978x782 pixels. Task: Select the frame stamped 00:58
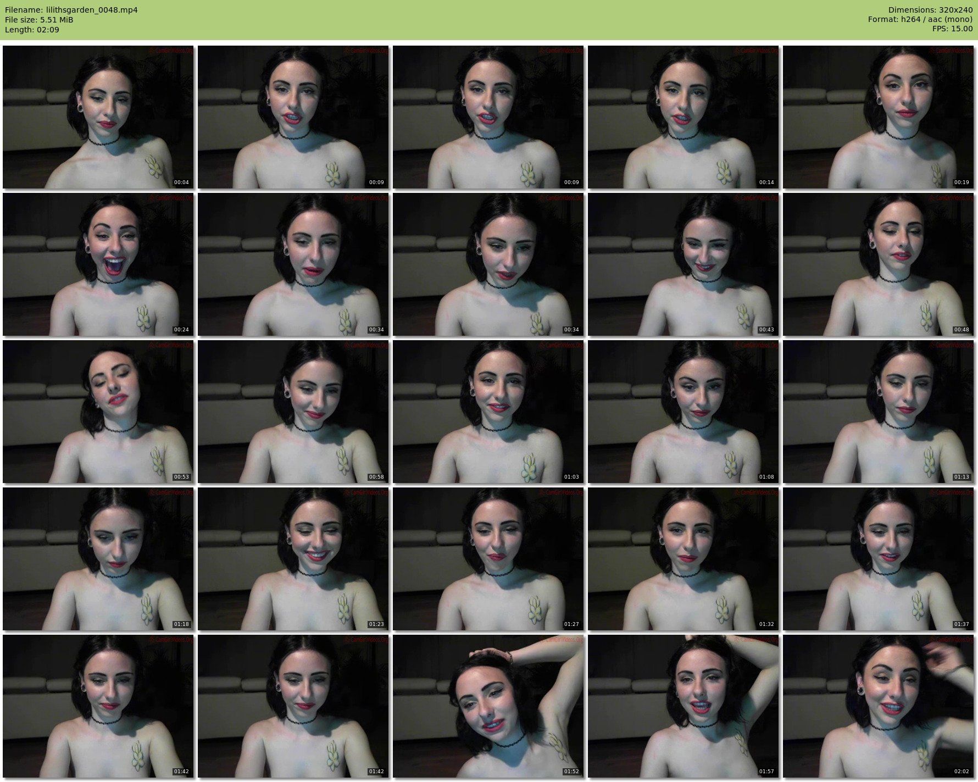[293, 412]
